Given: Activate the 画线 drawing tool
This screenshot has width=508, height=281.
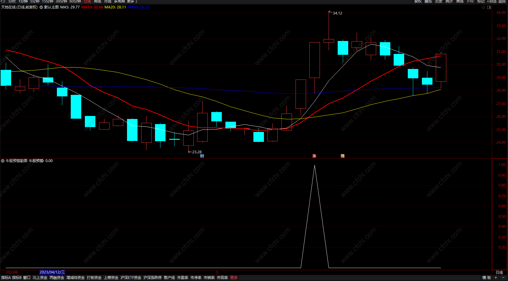Looking at the screenshot, I should [x=460, y=2].
